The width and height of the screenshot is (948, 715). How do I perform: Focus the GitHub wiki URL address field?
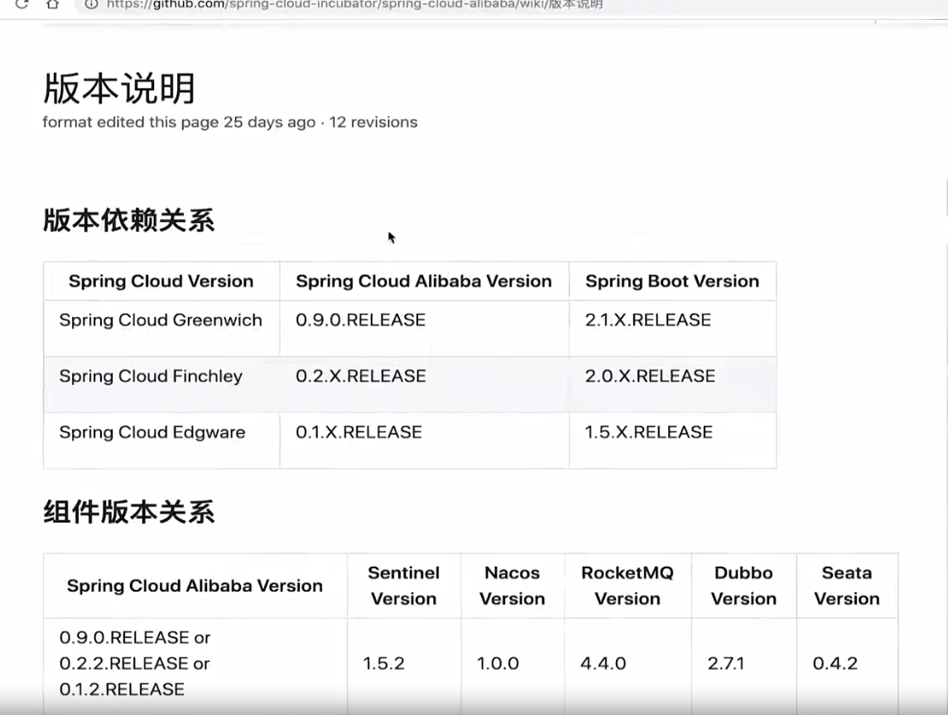coord(356,4)
